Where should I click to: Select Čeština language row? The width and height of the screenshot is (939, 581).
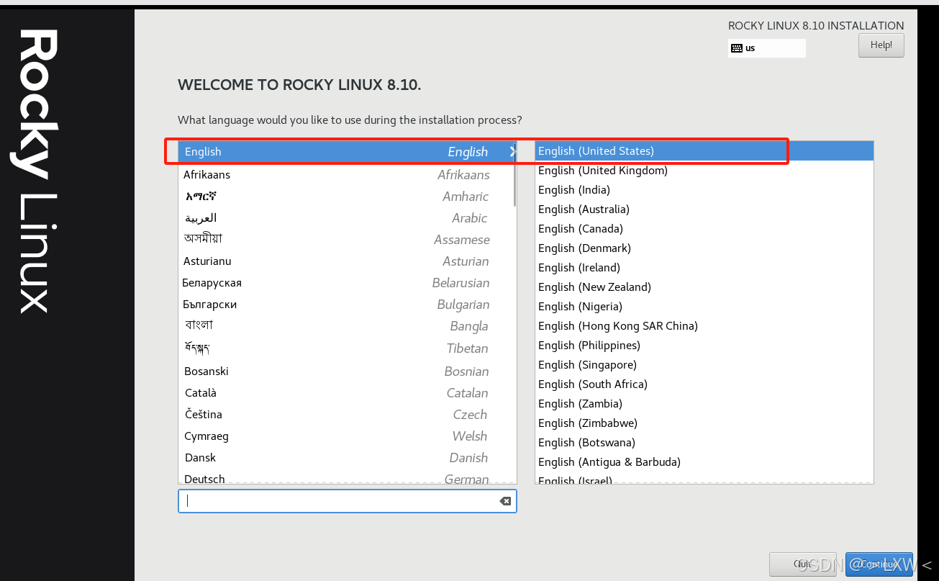click(x=347, y=415)
